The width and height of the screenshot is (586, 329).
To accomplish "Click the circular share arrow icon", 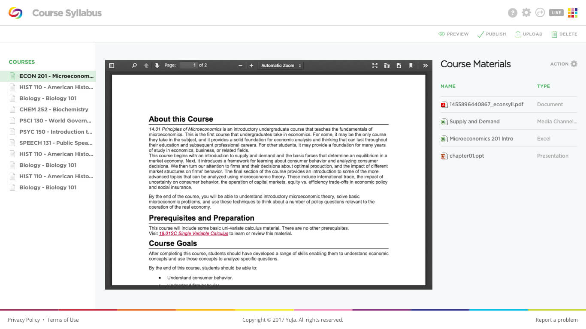I will 540,13.
